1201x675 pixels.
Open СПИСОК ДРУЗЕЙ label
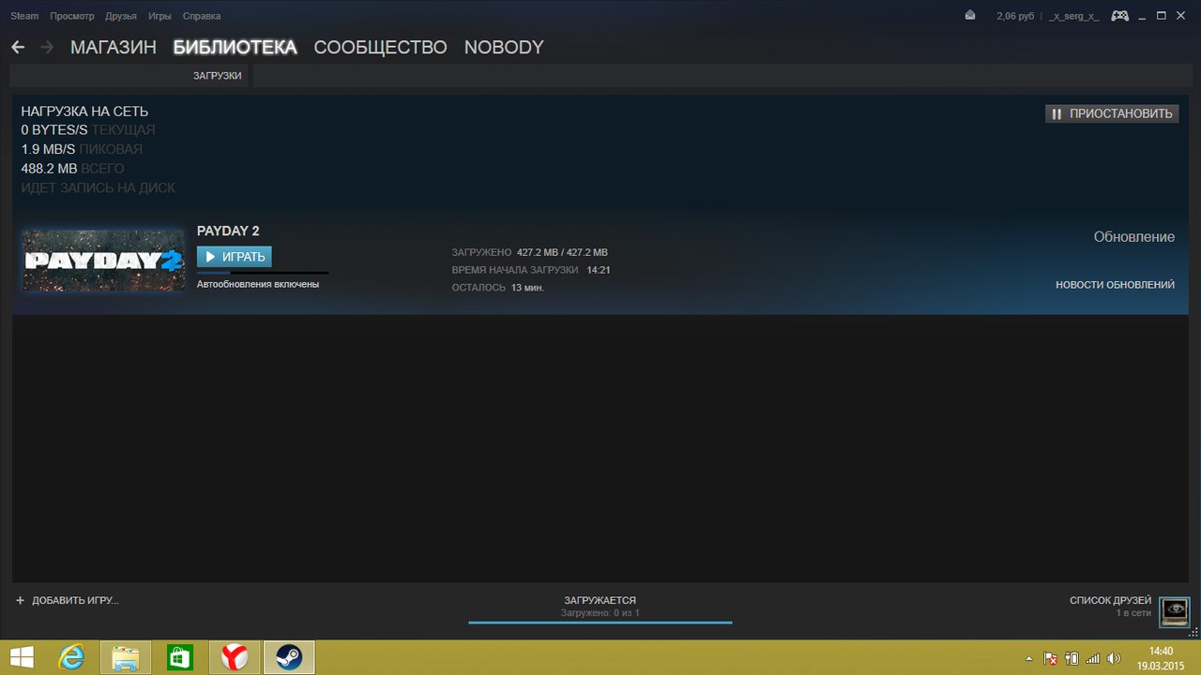1110,600
